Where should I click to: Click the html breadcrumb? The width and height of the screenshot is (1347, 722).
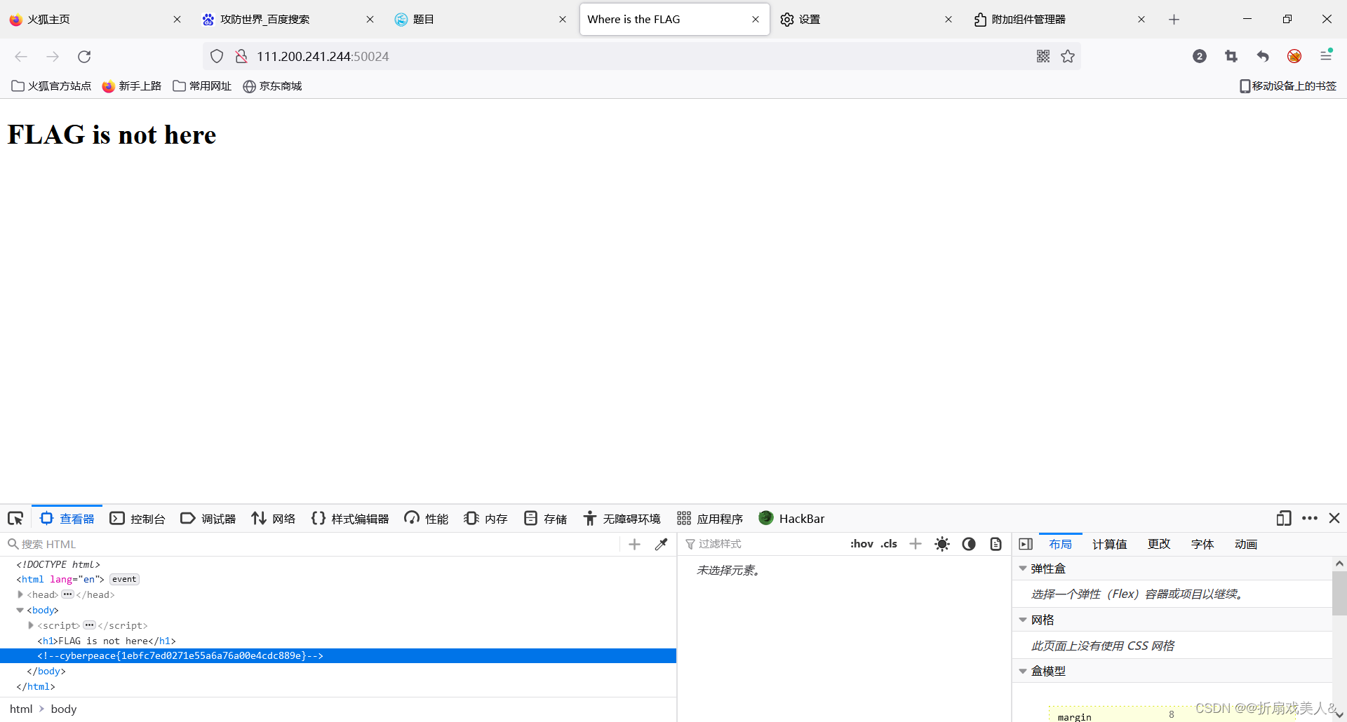coord(21,709)
